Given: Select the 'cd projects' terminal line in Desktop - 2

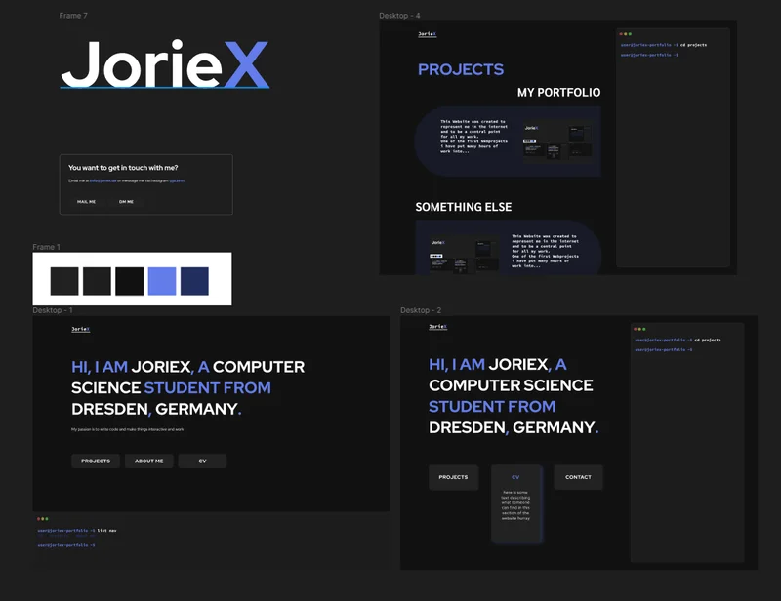Looking at the screenshot, I should coord(678,341).
